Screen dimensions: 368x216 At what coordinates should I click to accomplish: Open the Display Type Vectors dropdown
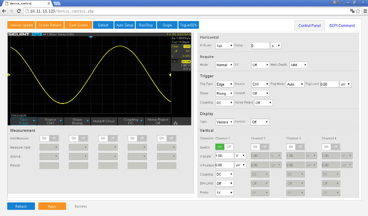point(224,122)
